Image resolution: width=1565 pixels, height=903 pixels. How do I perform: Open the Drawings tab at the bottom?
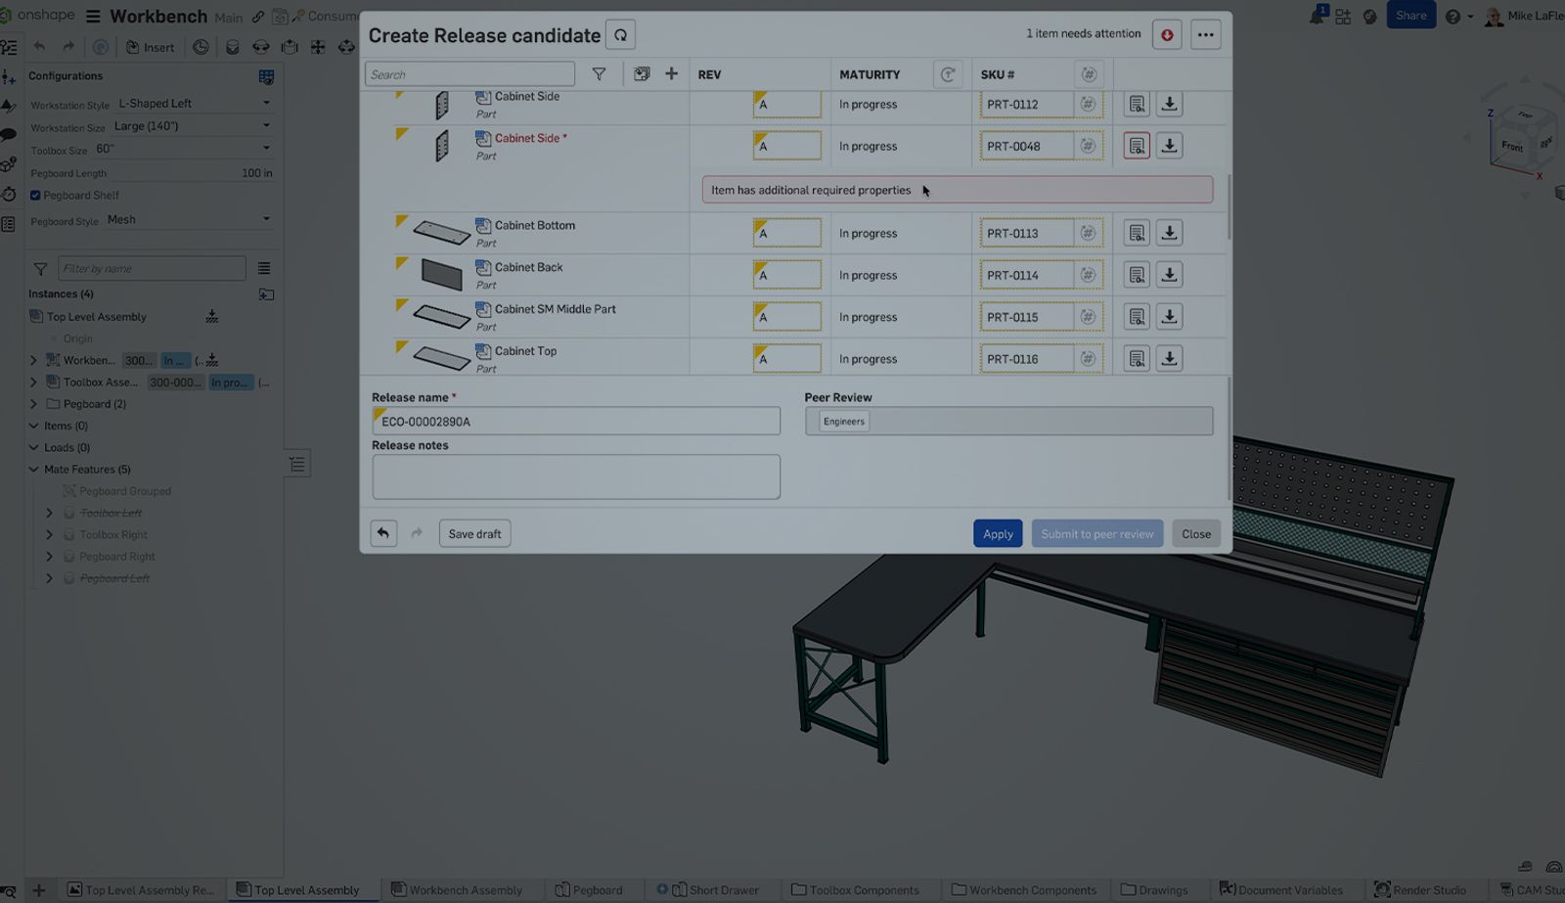click(1156, 890)
